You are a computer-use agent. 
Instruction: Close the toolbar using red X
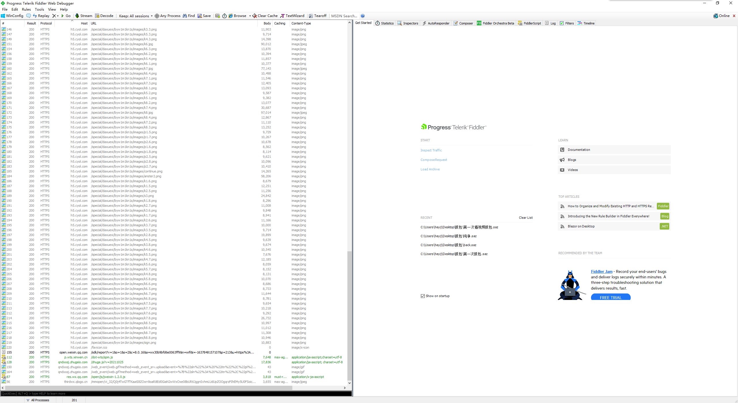pos(734,16)
